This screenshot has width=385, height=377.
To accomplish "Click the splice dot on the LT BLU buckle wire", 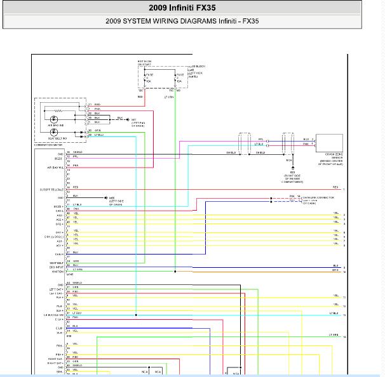I will (x=136, y=315).
